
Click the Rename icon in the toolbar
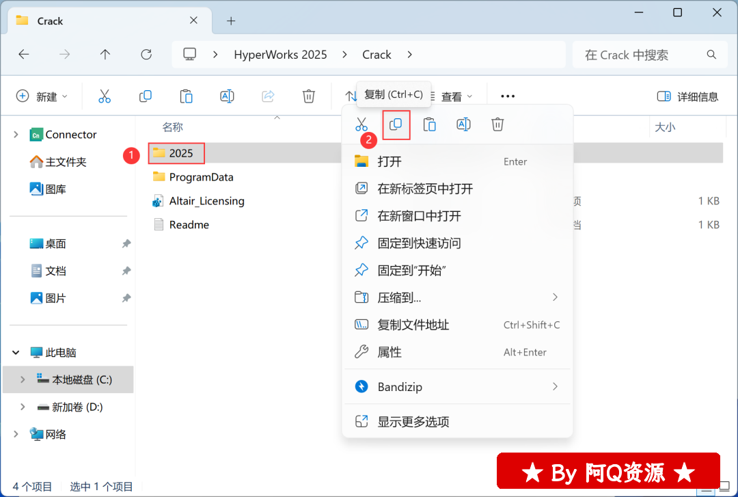227,96
